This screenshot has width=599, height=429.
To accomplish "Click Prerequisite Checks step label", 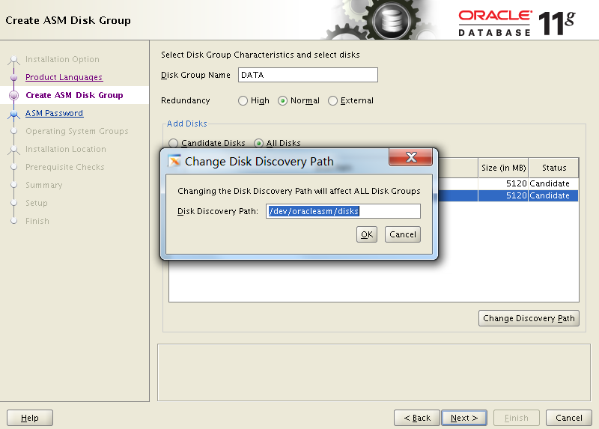I will [x=65, y=167].
